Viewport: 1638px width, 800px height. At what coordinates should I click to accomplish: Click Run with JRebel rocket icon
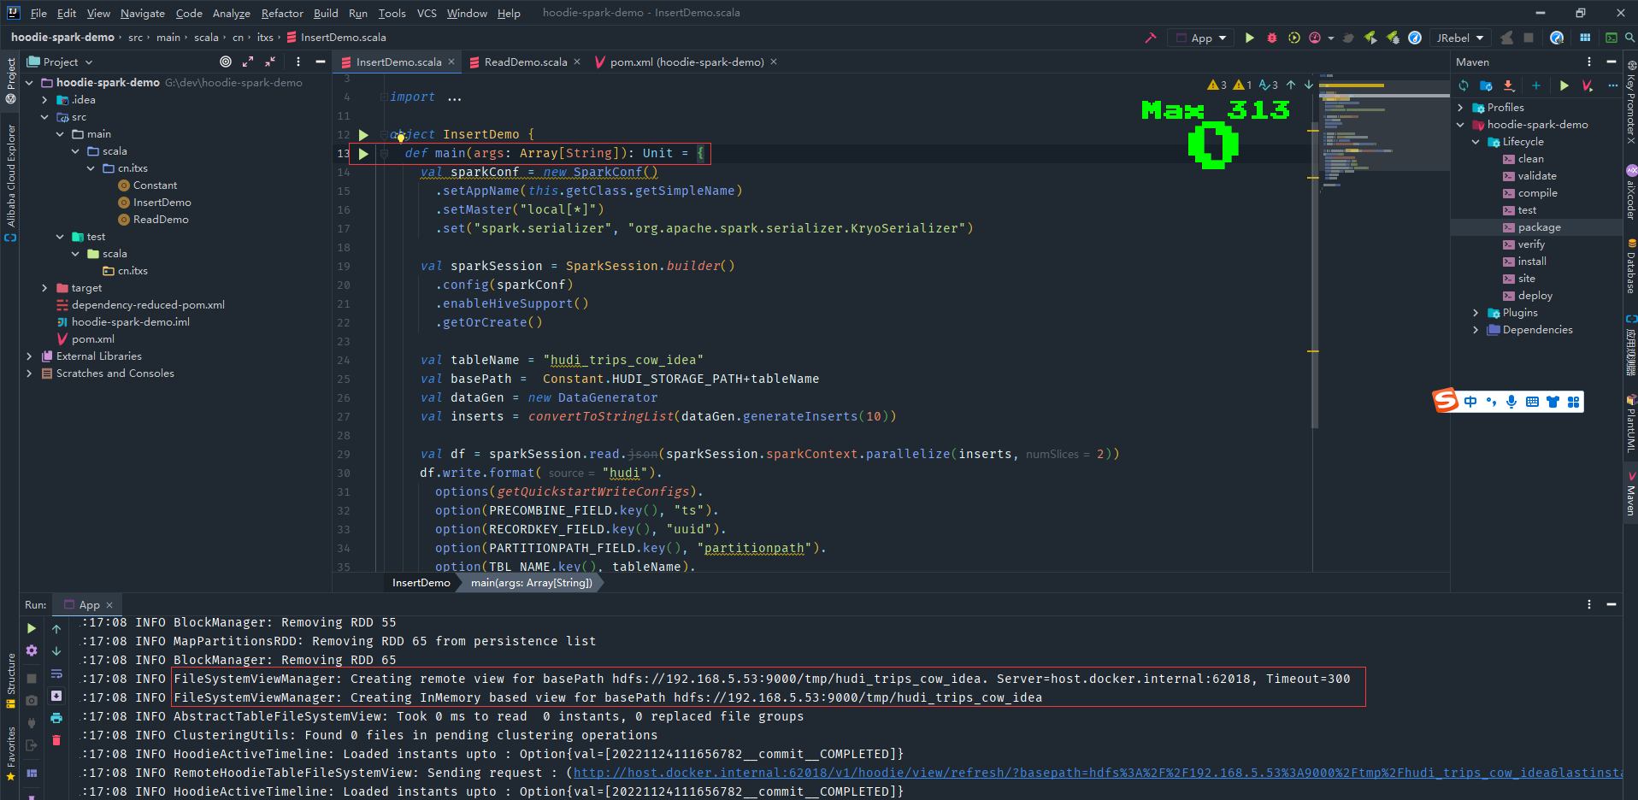click(1370, 38)
